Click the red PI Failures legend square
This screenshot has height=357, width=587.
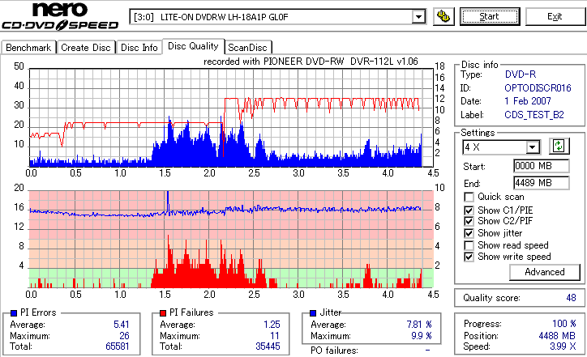pos(163,313)
